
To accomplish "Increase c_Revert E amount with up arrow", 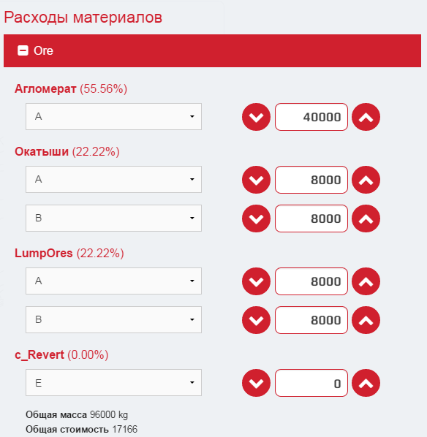I will click(366, 383).
